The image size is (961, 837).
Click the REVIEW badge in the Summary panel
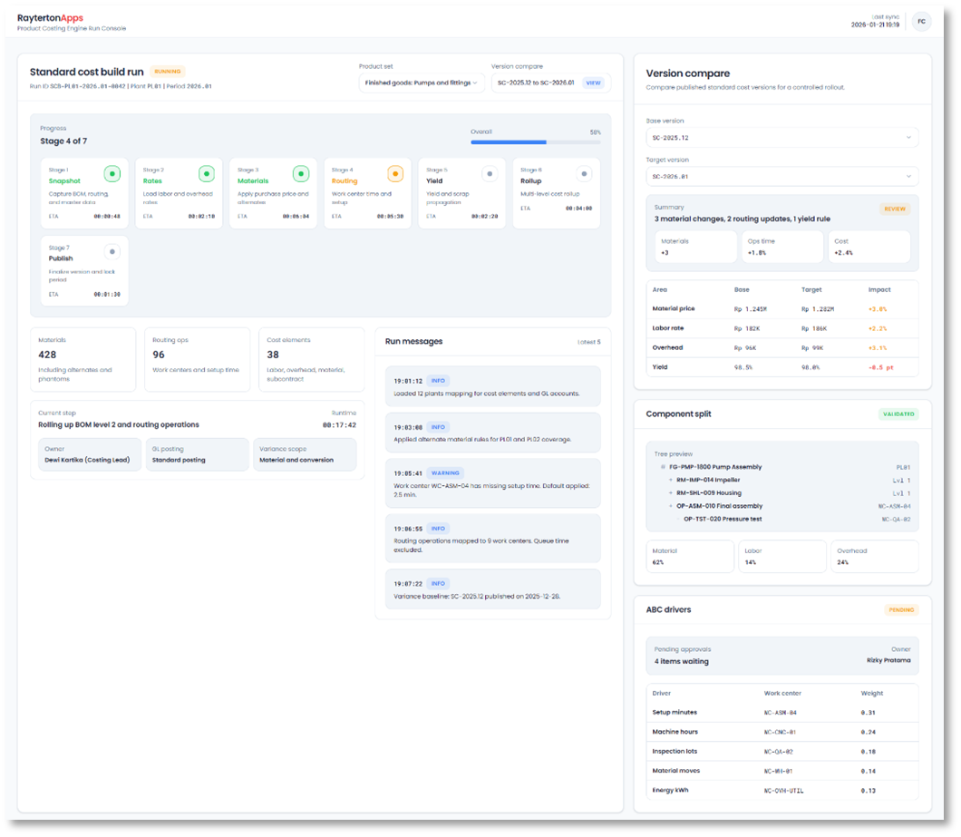[896, 209]
